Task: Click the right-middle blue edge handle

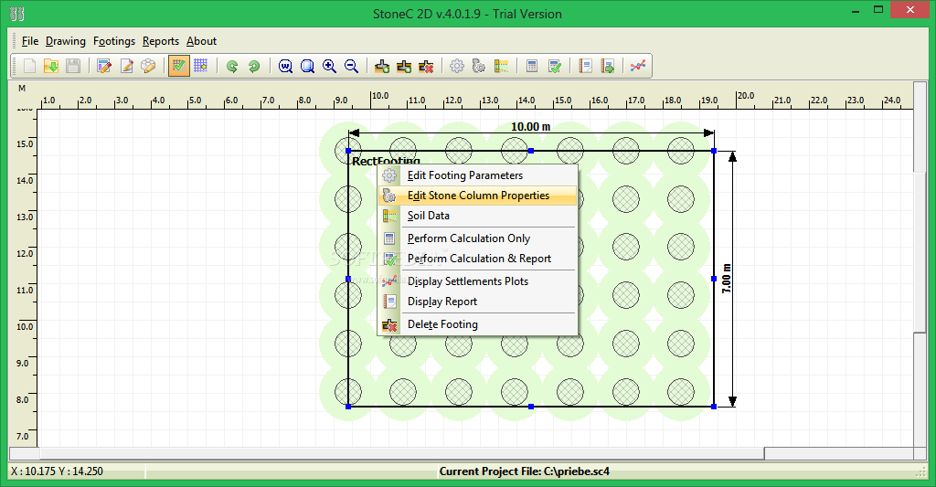Action: [714, 279]
